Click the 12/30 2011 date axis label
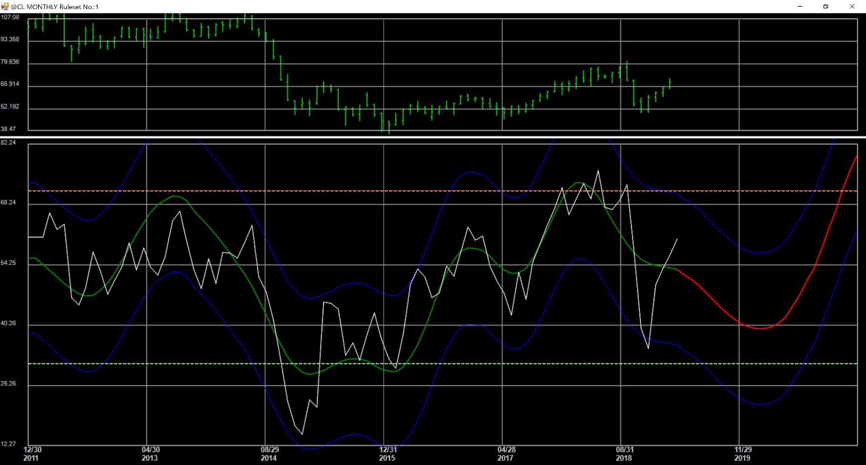 pos(33,452)
